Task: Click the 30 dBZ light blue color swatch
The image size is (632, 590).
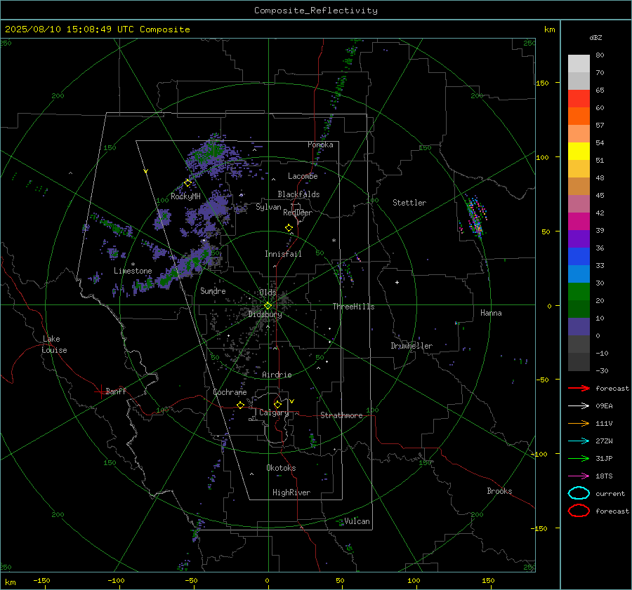Action: point(579,274)
